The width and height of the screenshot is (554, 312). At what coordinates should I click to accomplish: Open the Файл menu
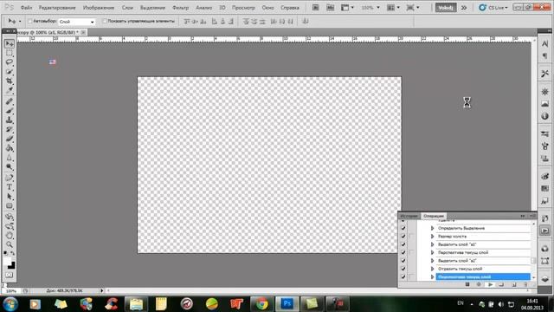click(27, 8)
